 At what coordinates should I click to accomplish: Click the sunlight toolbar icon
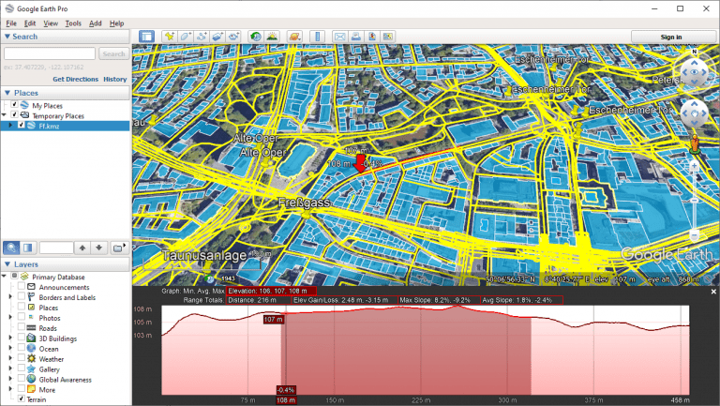[x=272, y=37]
